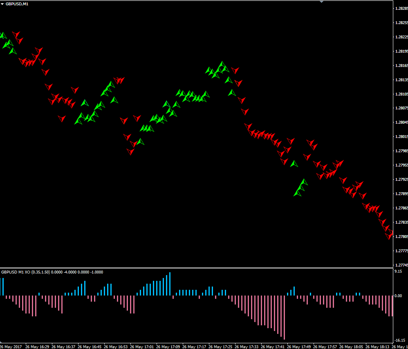
Task: Click the 1.28195 price scale label
Action: pyautogui.click(x=401, y=51)
